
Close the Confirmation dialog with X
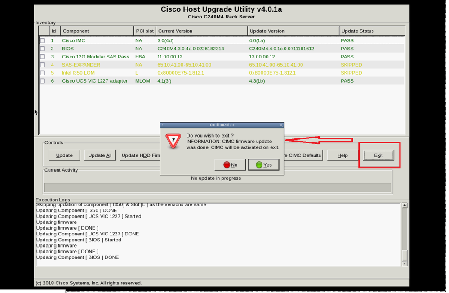tap(281, 125)
